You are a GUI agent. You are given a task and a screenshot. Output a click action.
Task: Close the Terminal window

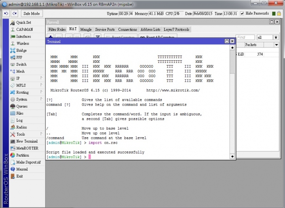pyautogui.click(x=232, y=41)
